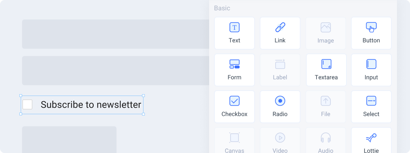The image size is (410, 153).
Task: Insert a Select dropdown element
Action: pos(371,107)
